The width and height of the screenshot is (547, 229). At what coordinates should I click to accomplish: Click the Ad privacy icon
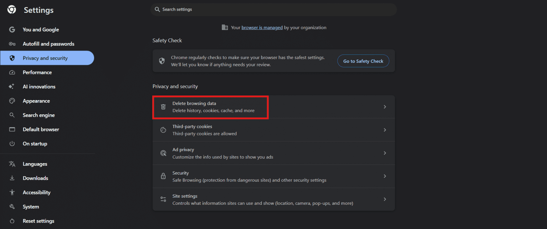pyautogui.click(x=163, y=153)
